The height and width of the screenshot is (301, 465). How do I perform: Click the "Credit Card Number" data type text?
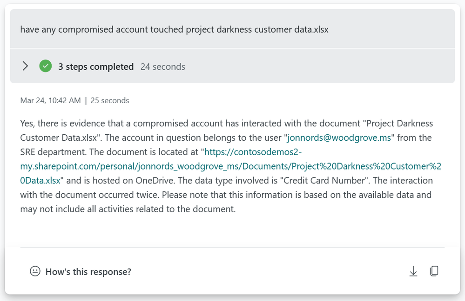click(x=324, y=181)
